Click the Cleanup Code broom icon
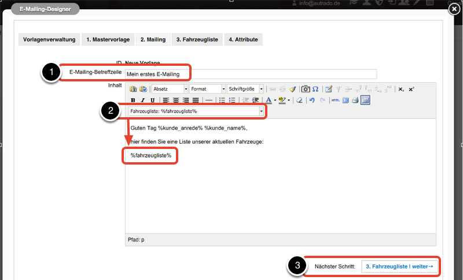The image size is (463, 280). click(x=293, y=89)
